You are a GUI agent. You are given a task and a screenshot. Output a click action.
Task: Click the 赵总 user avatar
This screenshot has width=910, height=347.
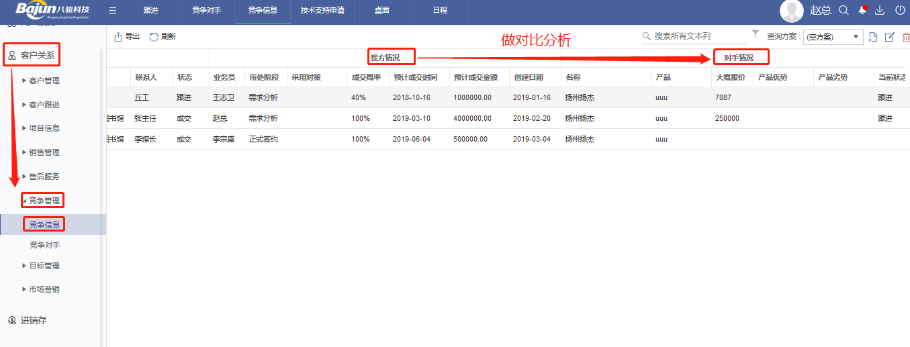[792, 11]
